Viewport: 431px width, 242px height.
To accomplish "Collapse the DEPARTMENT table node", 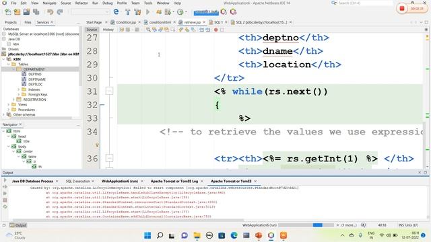I will pyautogui.click(x=13, y=69).
